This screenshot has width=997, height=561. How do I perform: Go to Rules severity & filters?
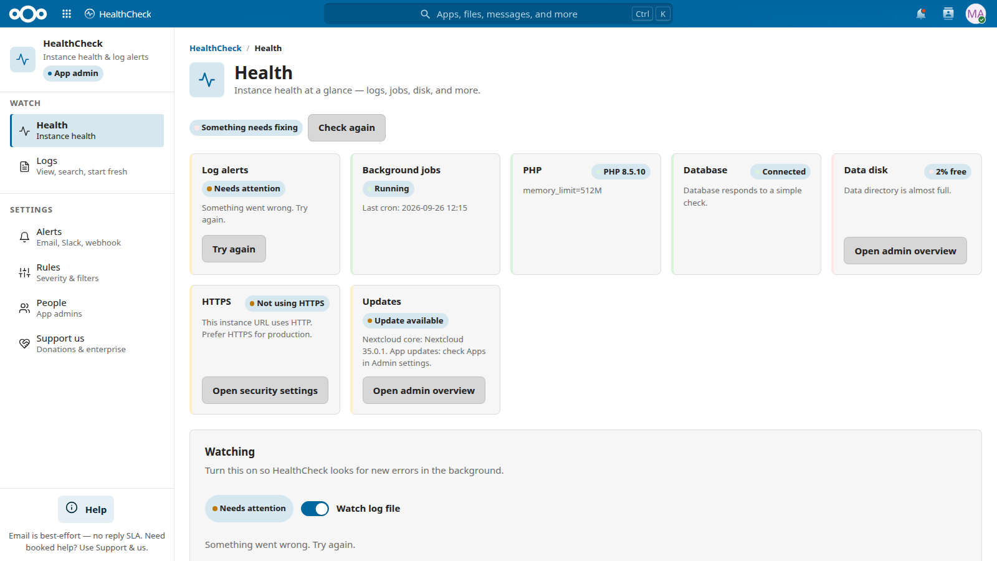click(x=87, y=272)
